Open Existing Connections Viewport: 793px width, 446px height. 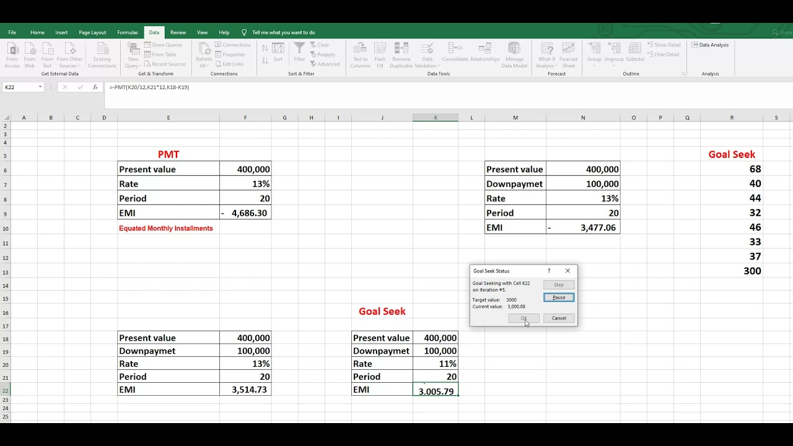tap(102, 55)
